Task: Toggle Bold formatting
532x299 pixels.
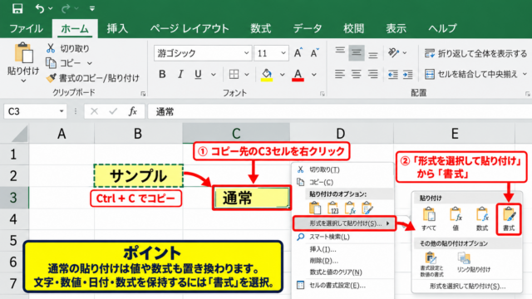Action: pyautogui.click(x=162, y=74)
